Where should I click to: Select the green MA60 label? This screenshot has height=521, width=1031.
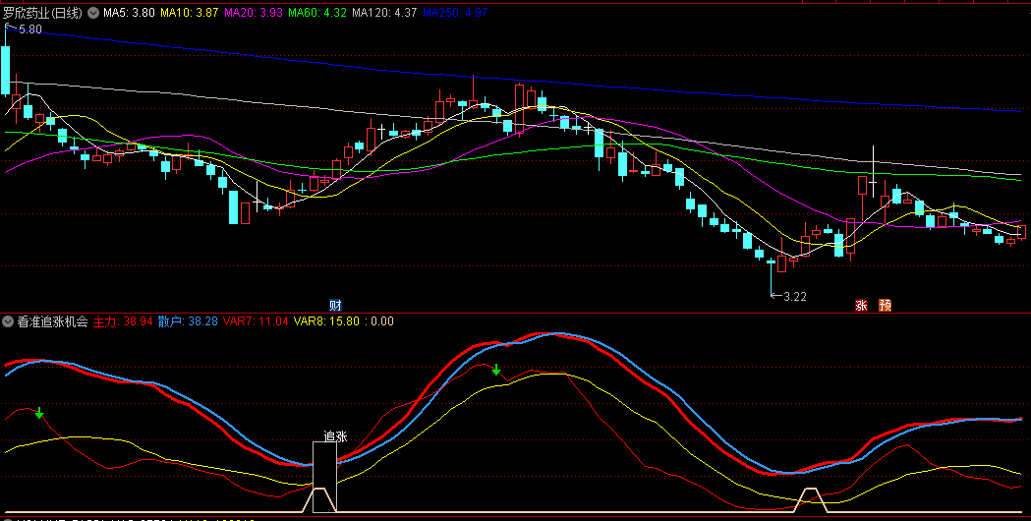(x=316, y=14)
